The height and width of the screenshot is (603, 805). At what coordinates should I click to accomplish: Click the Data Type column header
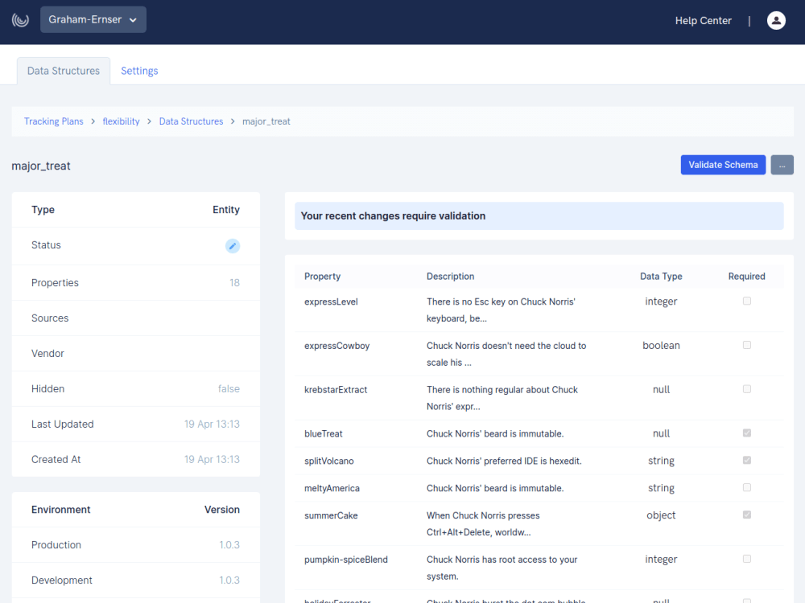point(661,277)
